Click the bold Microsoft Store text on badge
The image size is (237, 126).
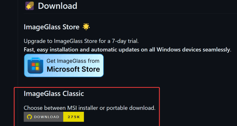coord(73,69)
